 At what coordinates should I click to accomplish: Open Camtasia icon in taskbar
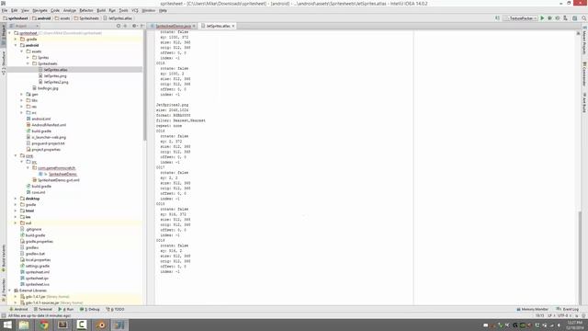(82, 325)
